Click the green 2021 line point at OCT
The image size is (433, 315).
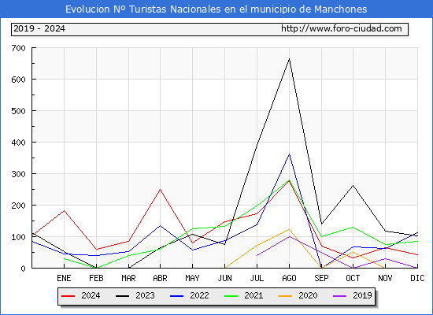coord(353,228)
